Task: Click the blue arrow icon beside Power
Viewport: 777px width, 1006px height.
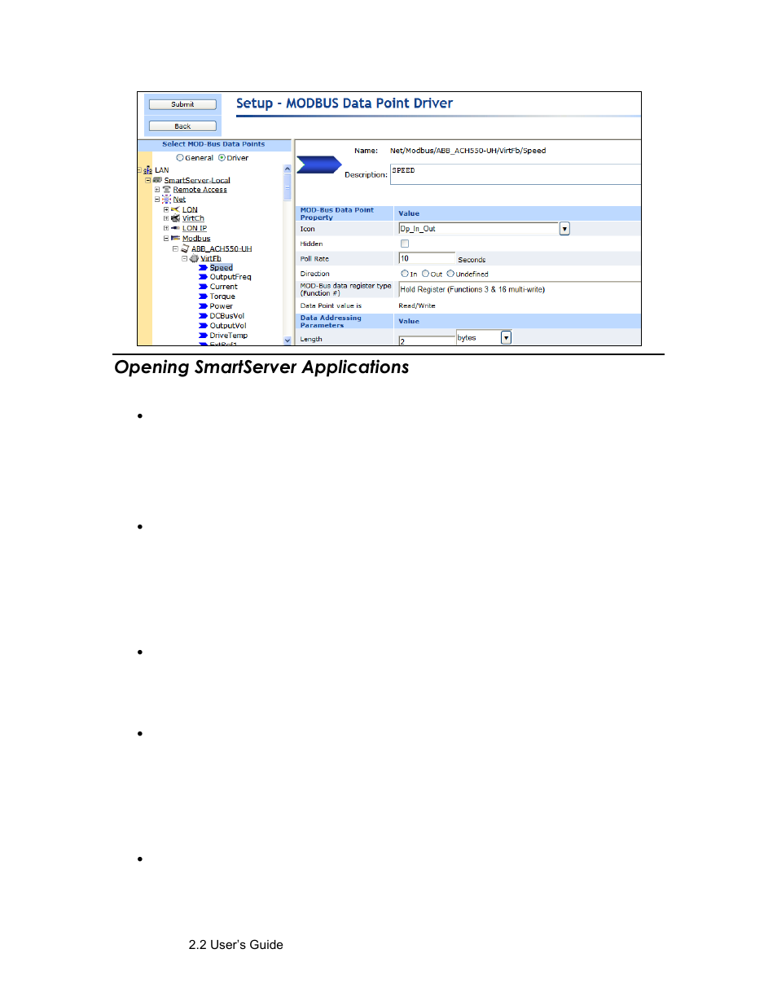Action: tap(203, 306)
